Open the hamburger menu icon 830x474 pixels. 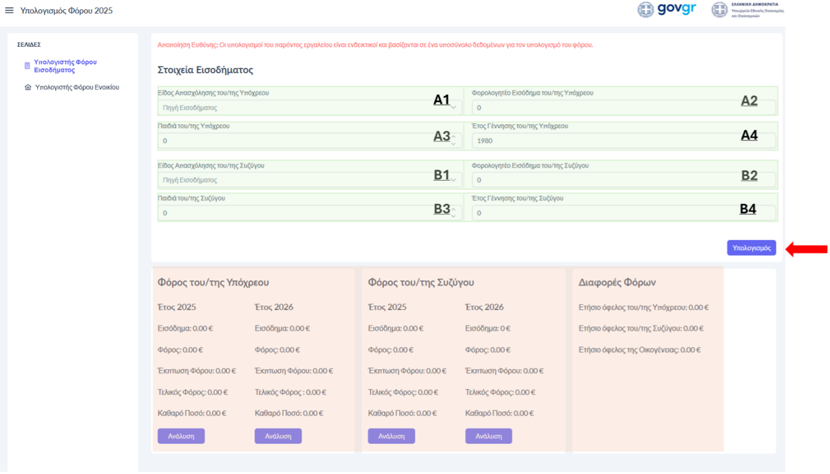9,10
